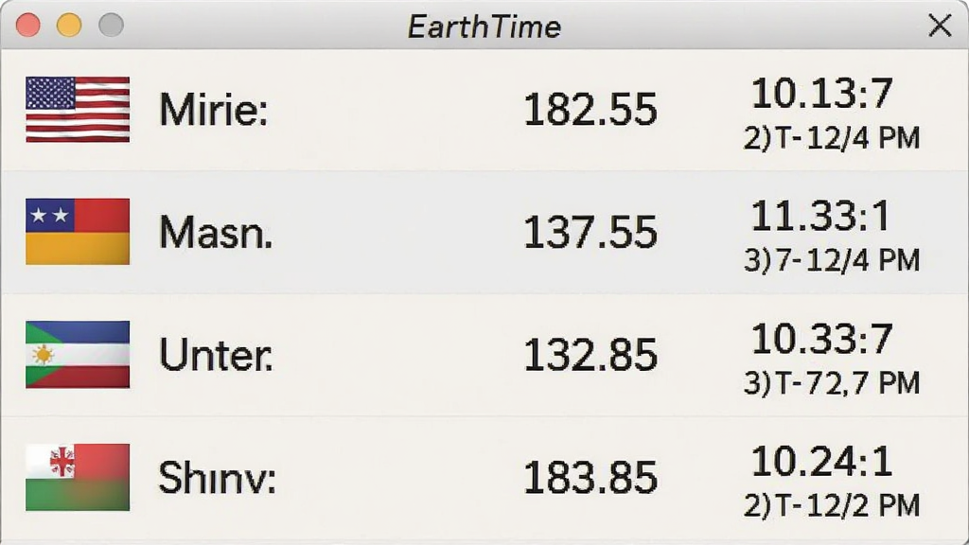The height and width of the screenshot is (545, 969).
Task: Click the 137.55 value
Action: click(x=590, y=233)
